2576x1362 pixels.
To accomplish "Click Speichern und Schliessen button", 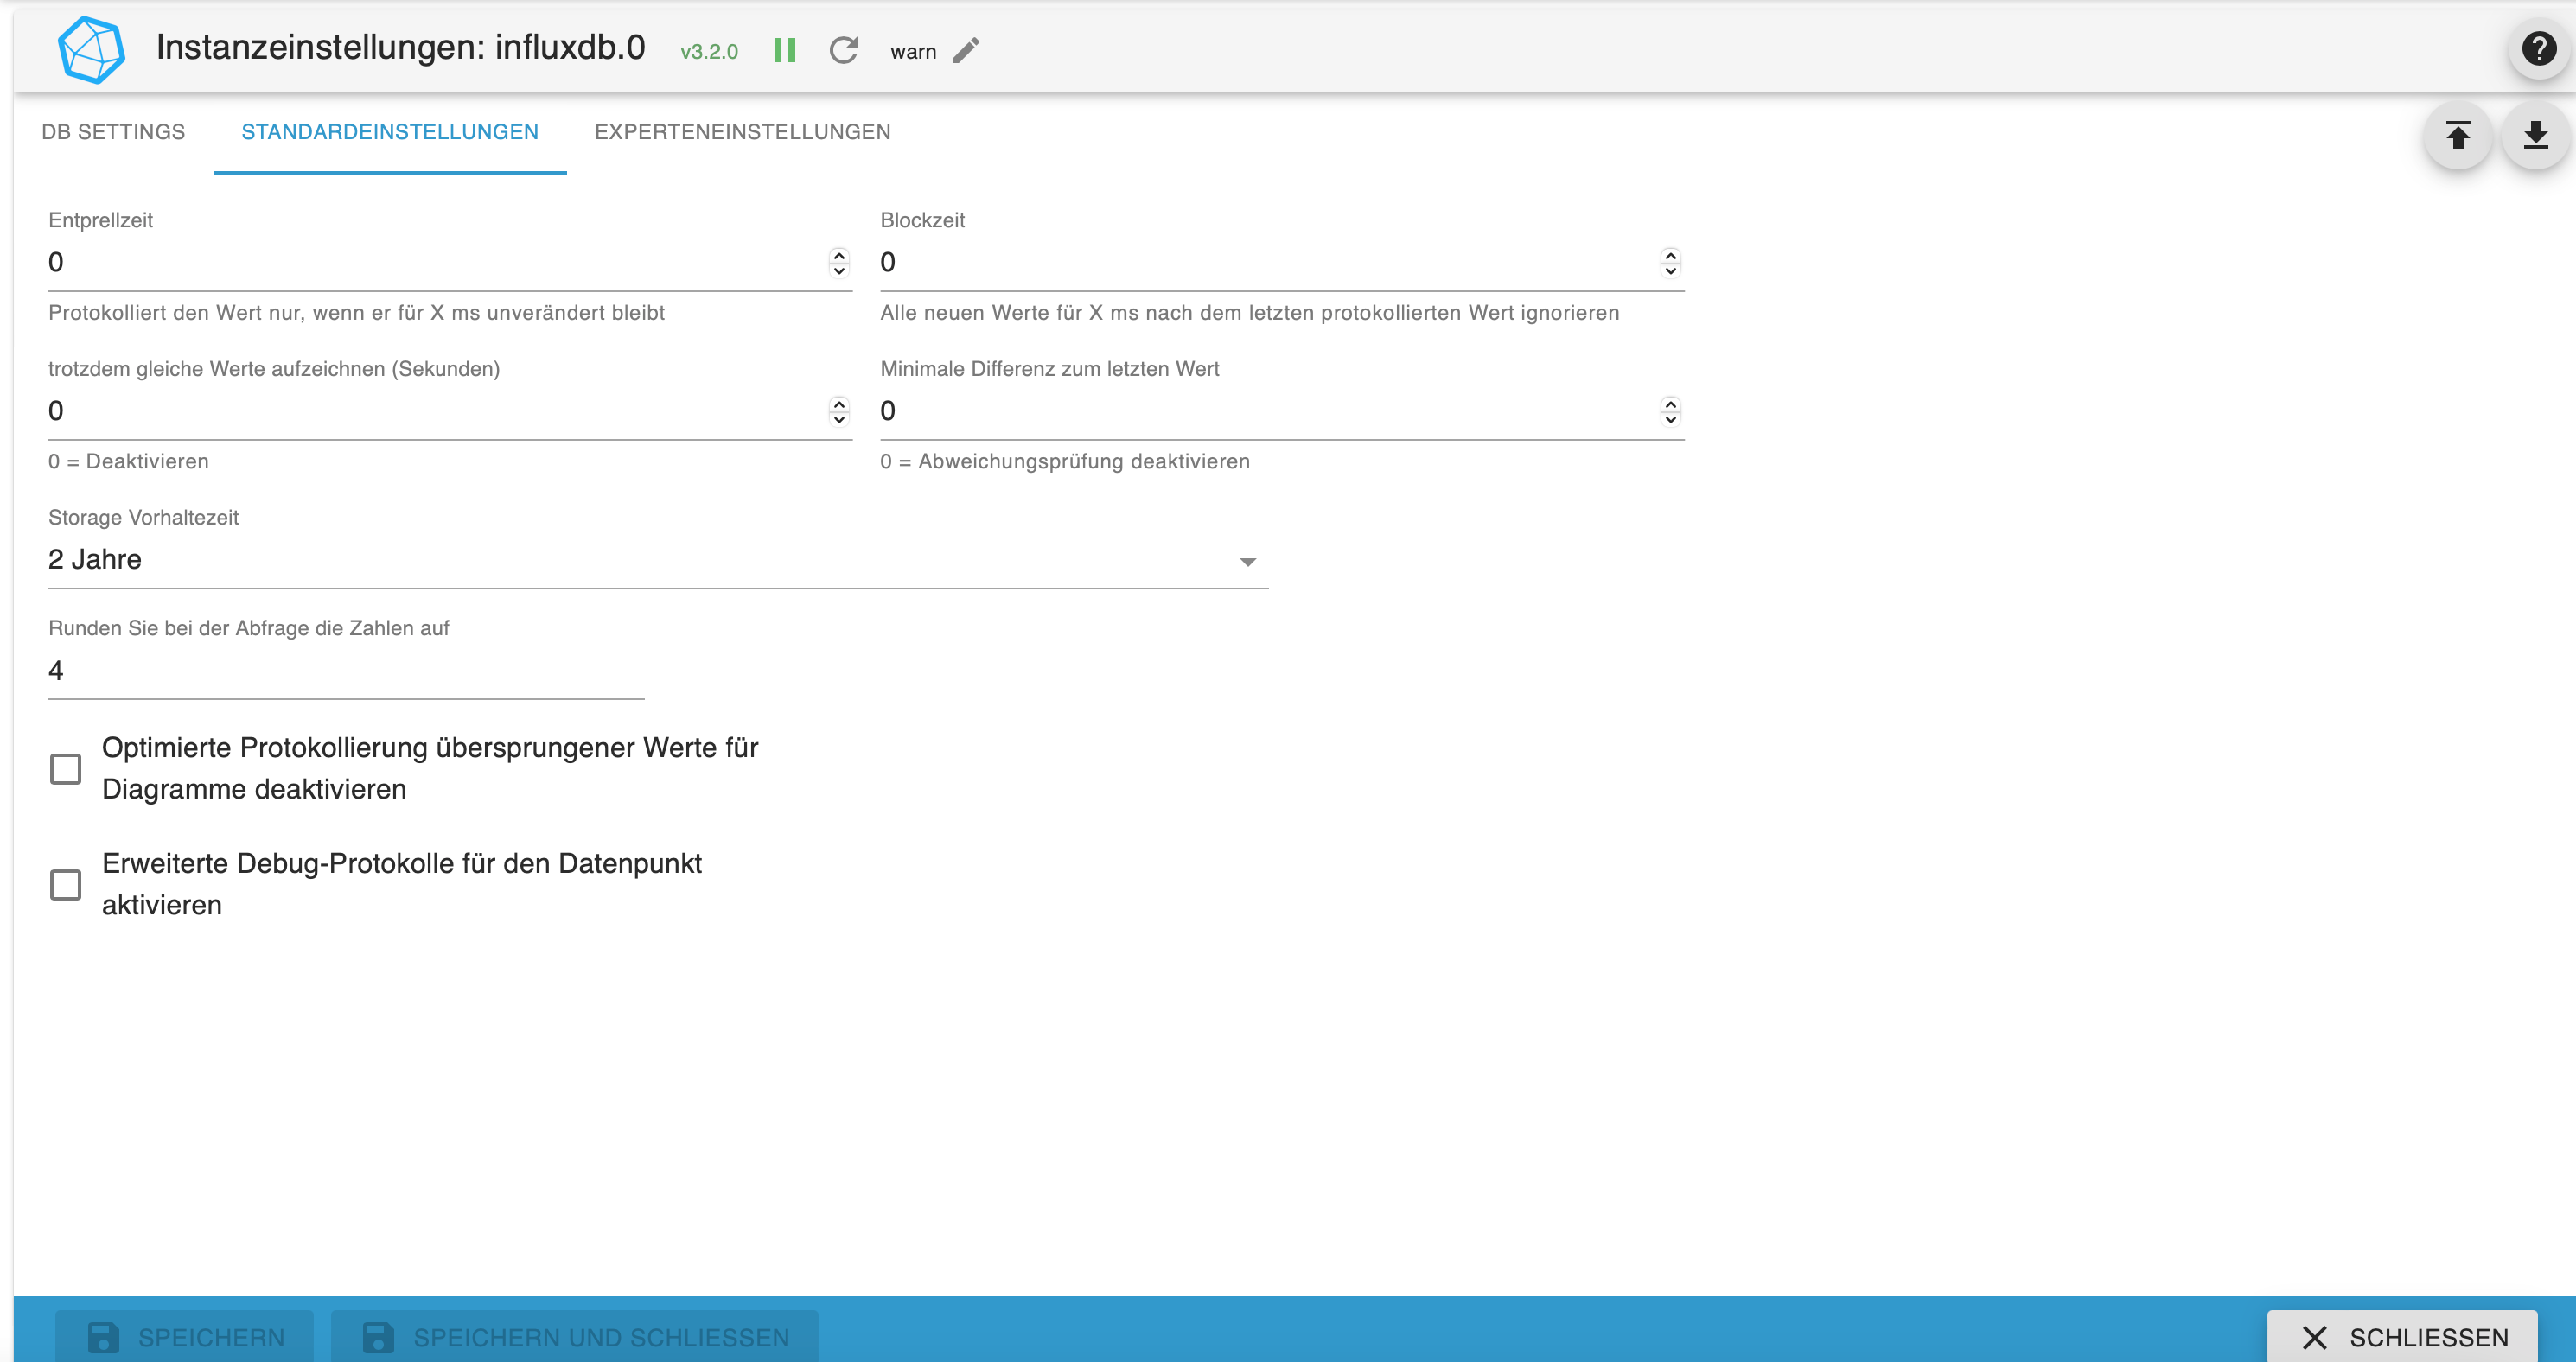I will coord(575,1337).
